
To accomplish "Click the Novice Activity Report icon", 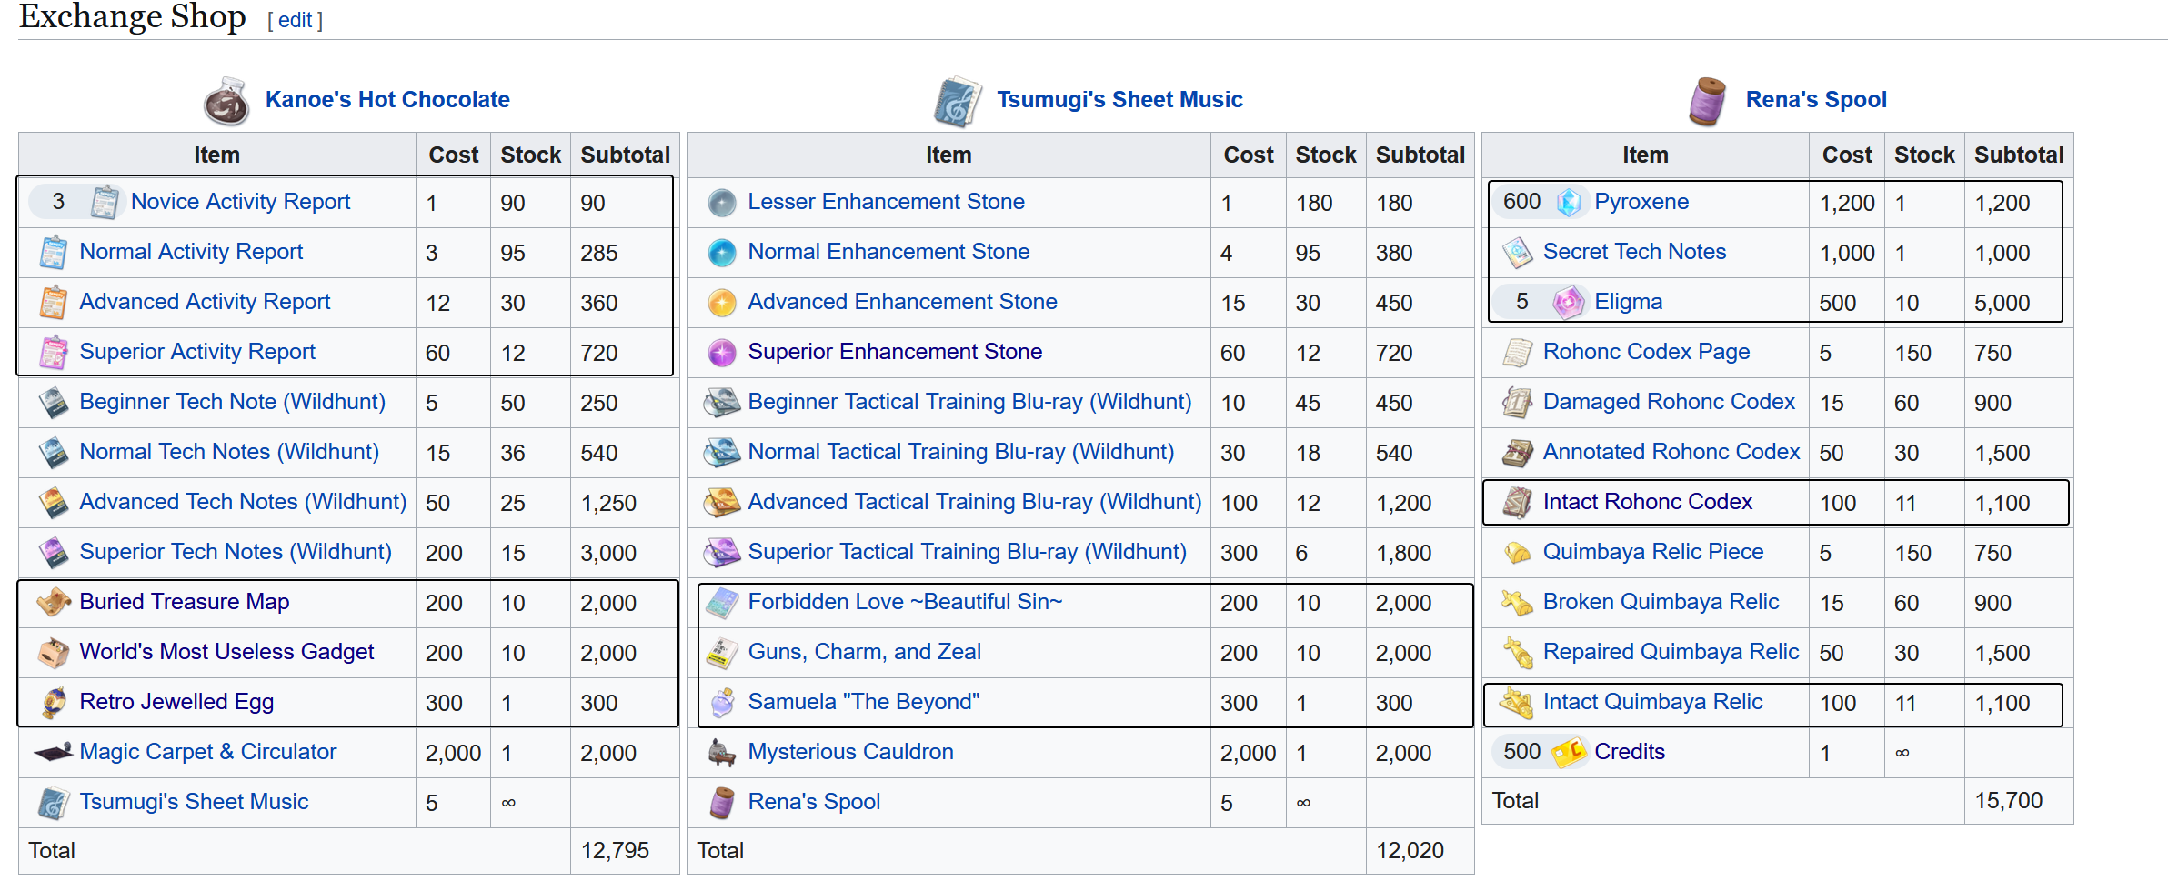I will [x=105, y=202].
